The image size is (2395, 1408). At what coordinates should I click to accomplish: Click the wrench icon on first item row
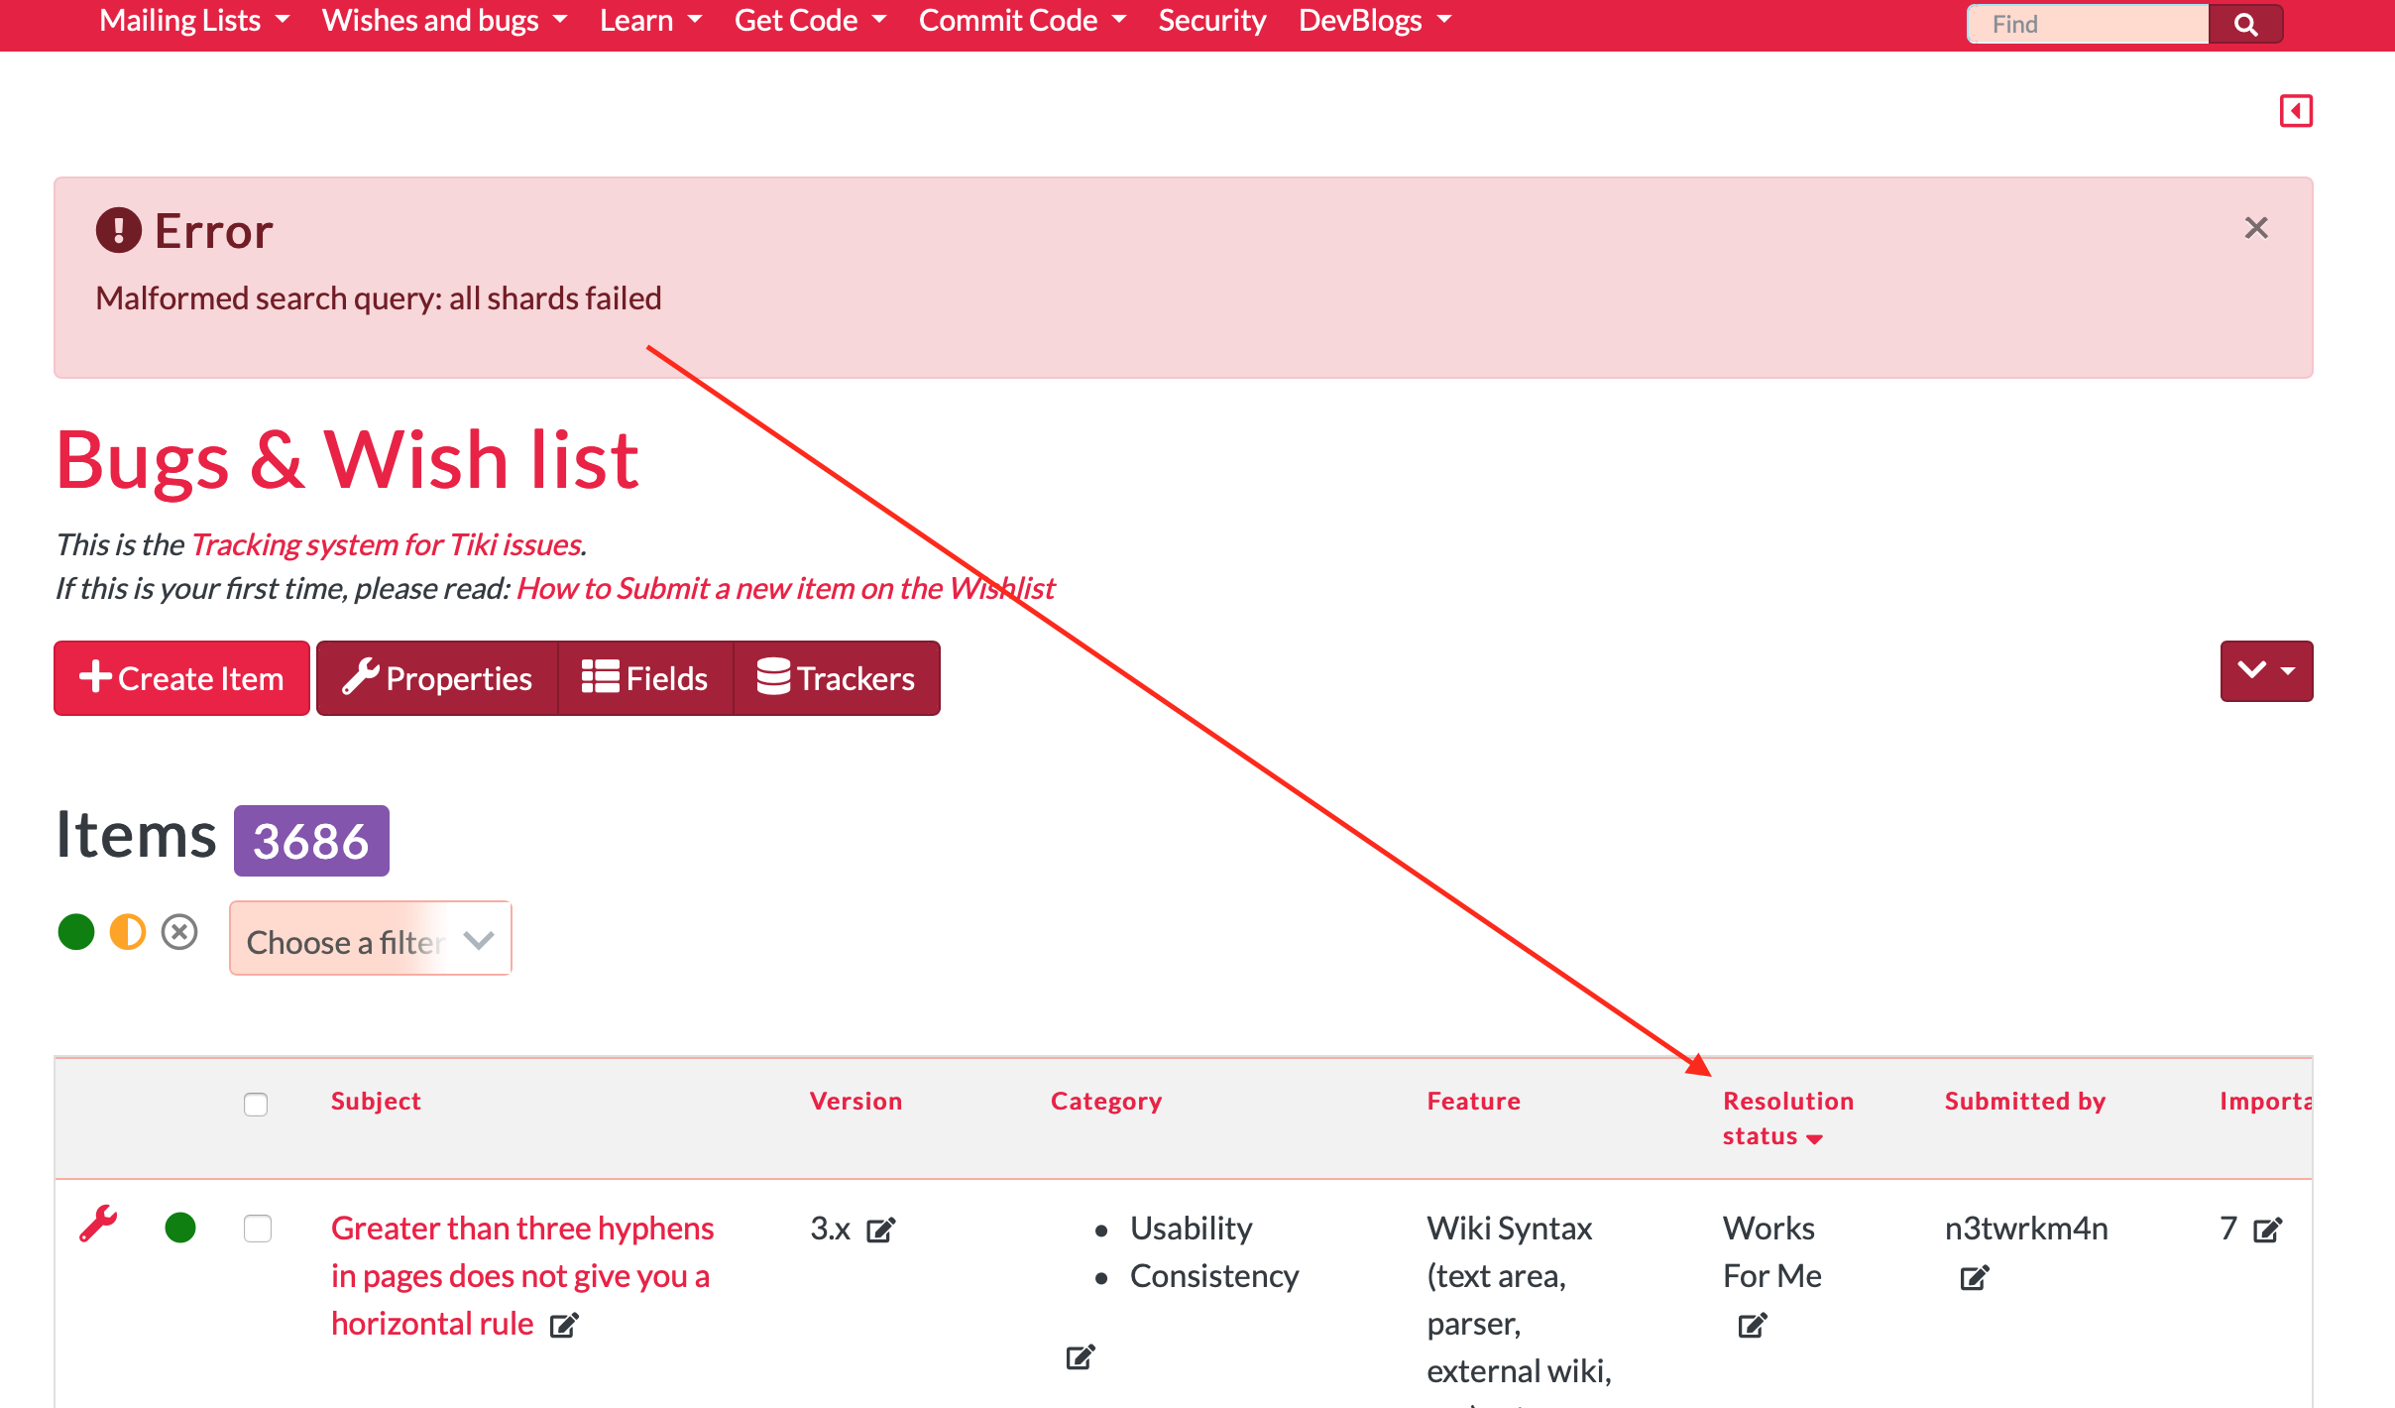98,1225
